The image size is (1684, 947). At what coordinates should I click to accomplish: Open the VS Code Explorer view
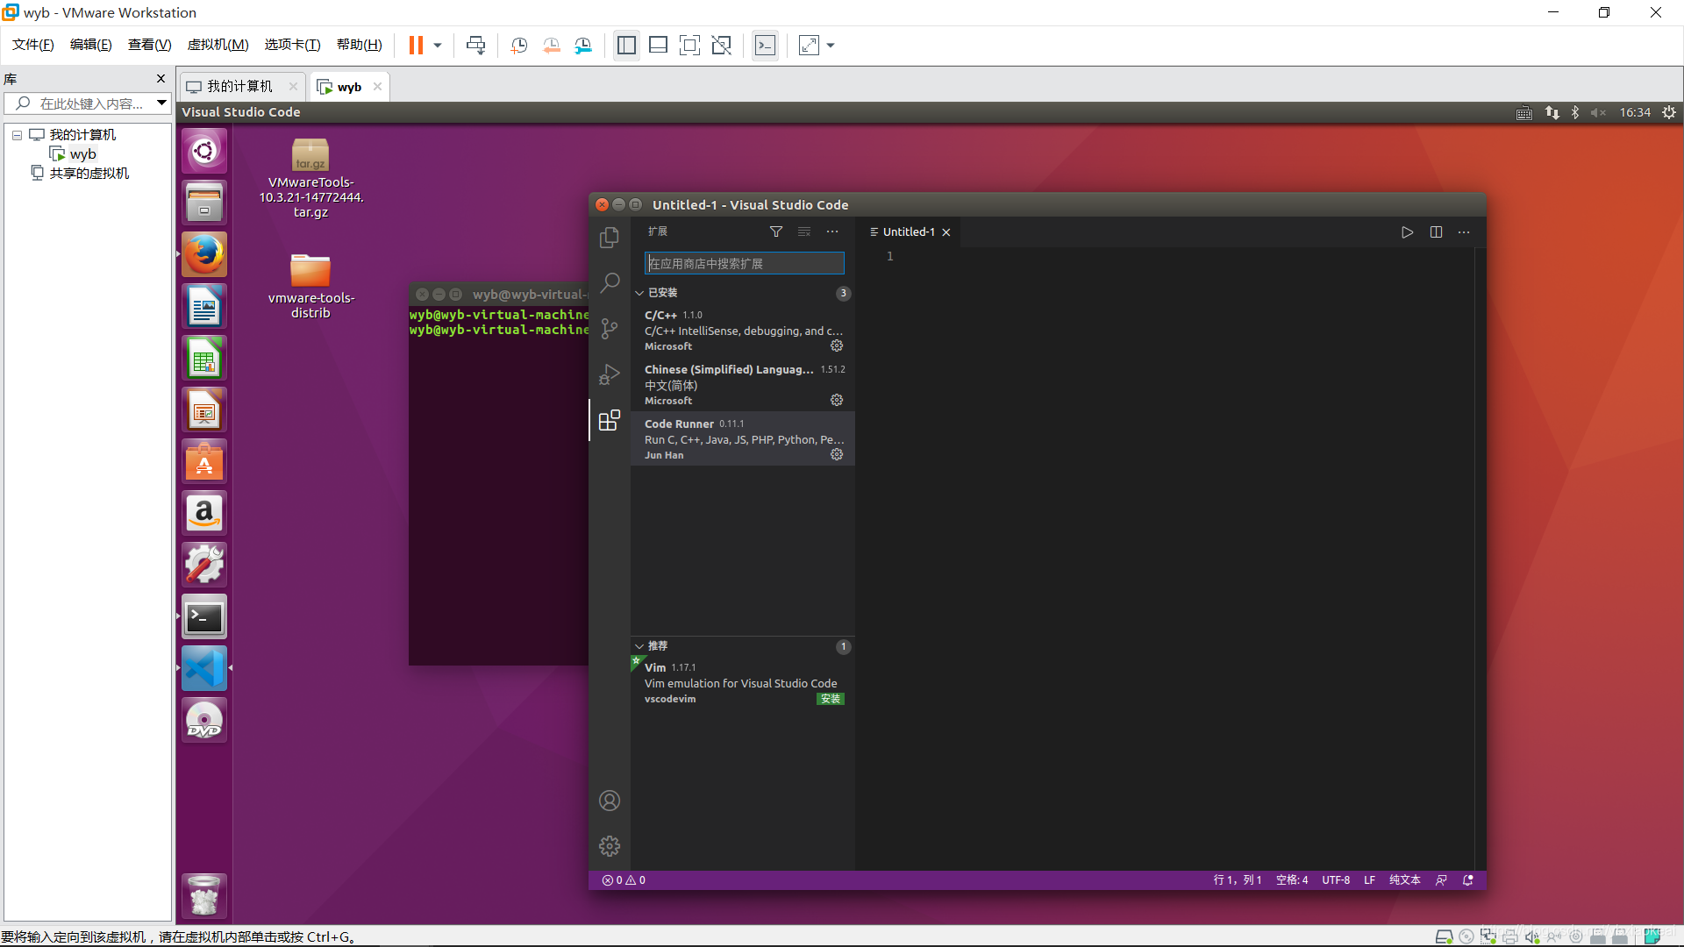[609, 238]
